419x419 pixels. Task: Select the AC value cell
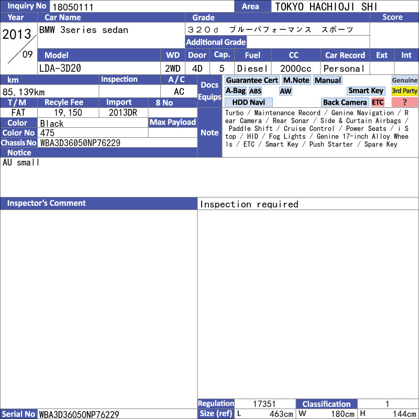[179, 91]
